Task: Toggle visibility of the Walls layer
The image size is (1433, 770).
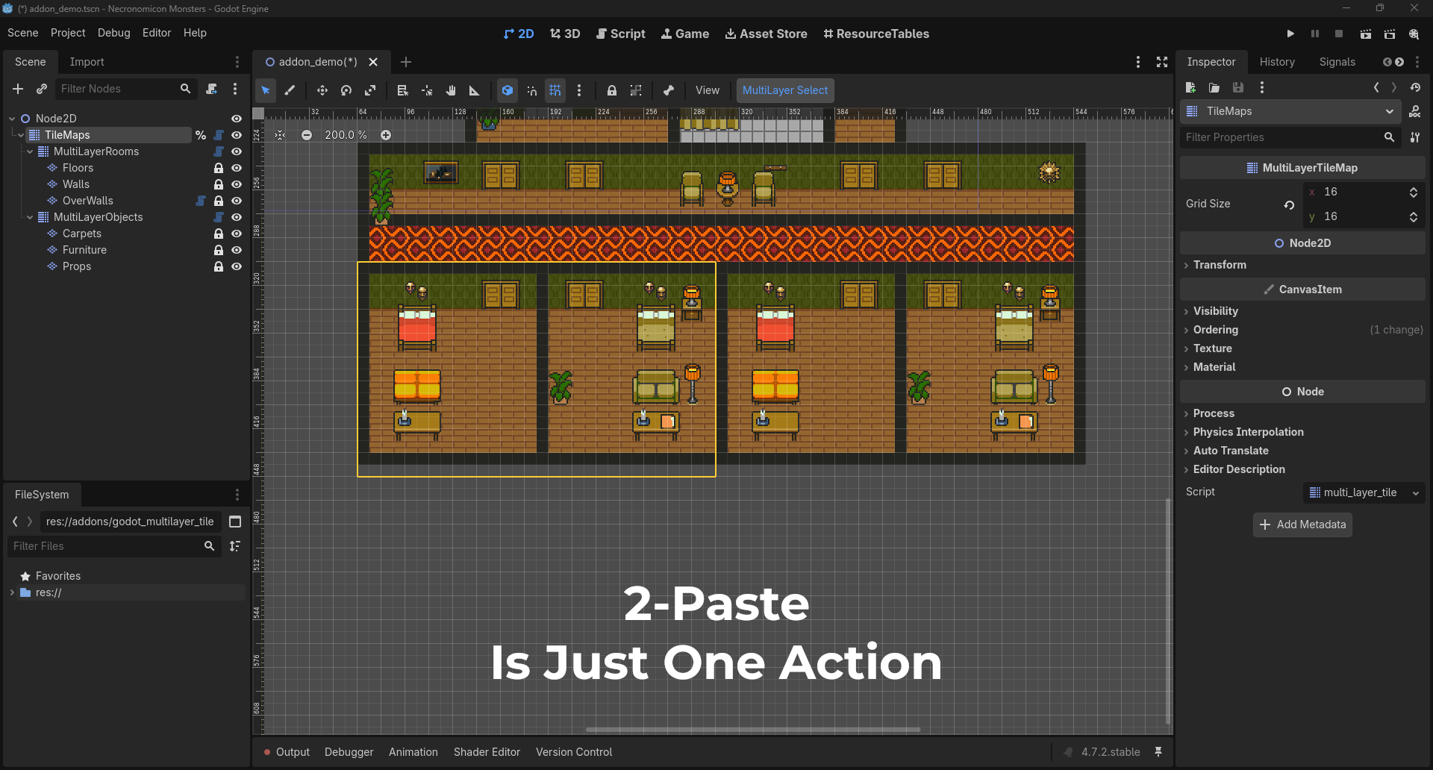Action: click(237, 184)
